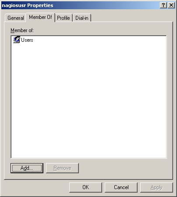This screenshot has width=177, height=197.
Task: Go to the Dial-in tab
Action: pos(82,18)
